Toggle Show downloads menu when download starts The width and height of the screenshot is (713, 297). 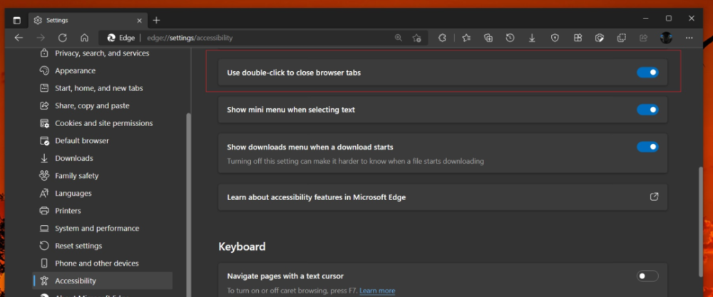coord(647,147)
